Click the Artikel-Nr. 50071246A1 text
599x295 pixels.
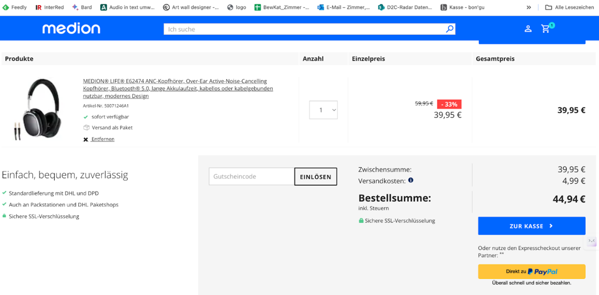click(106, 106)
